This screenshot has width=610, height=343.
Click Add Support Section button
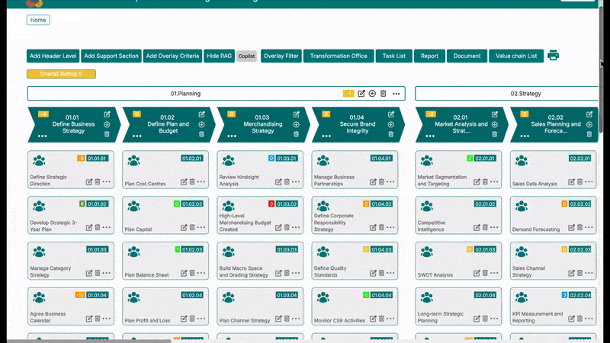click(111, 56)
